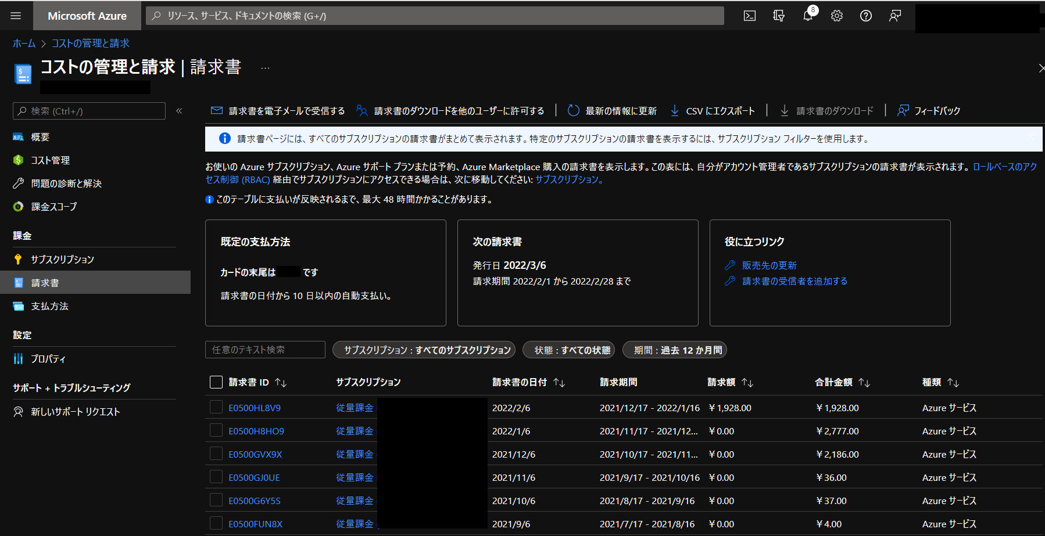Click 最新の情報に更新 refresh icon
Image resolution: width=1045 pixels, height=536 pixels.
[x=574, y=110]
